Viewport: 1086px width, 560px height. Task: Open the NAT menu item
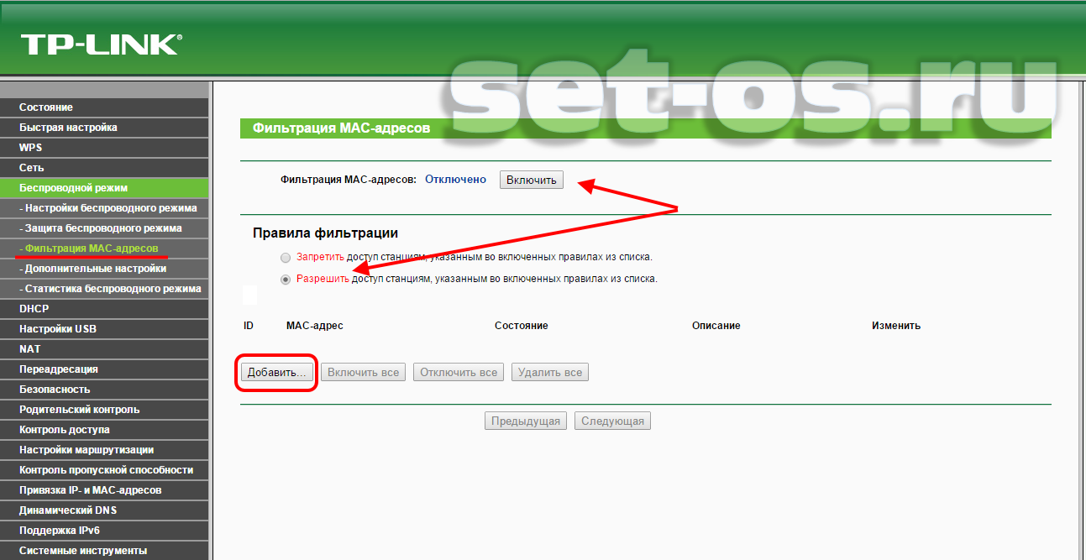pyautogui.click(x=104, y=349)
